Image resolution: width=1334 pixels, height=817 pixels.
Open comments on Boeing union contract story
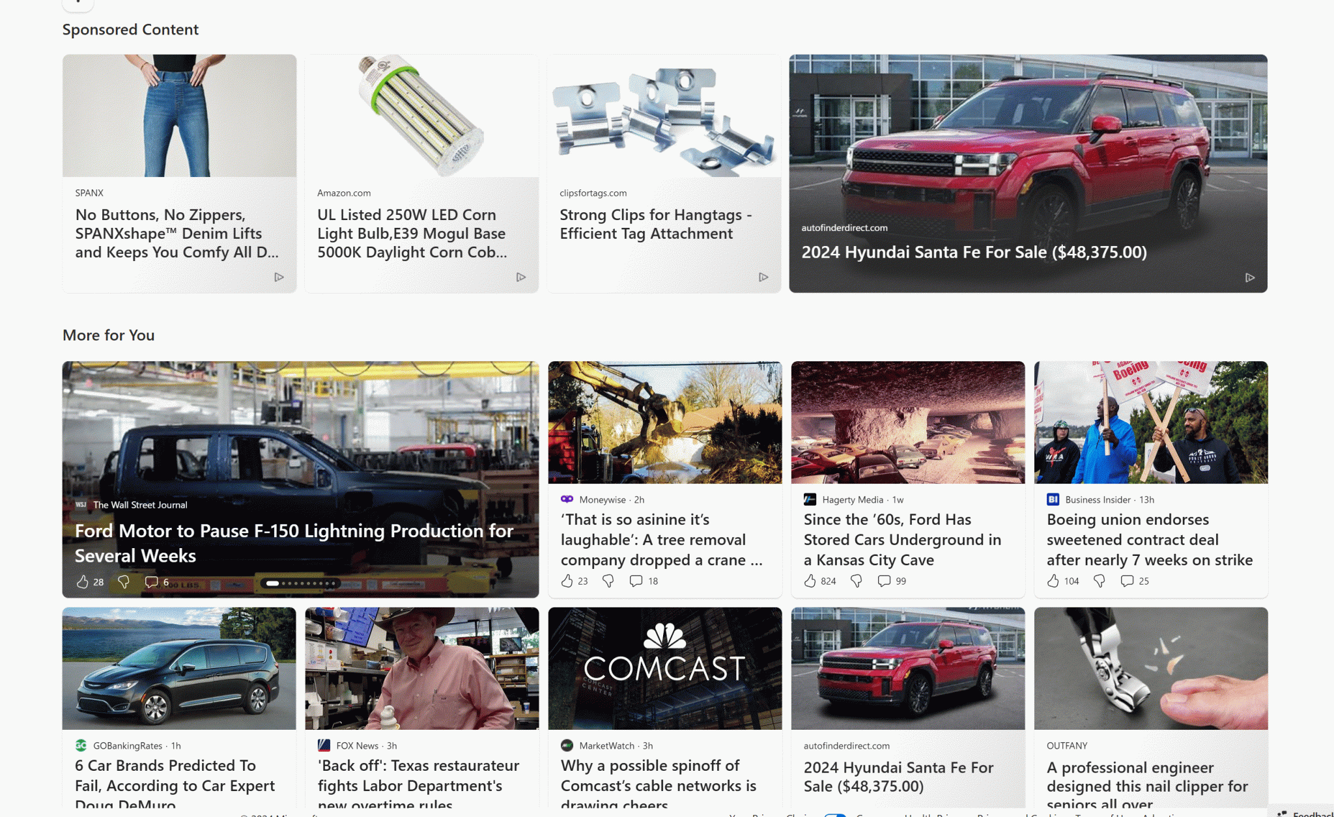(x=1127, y=581)
